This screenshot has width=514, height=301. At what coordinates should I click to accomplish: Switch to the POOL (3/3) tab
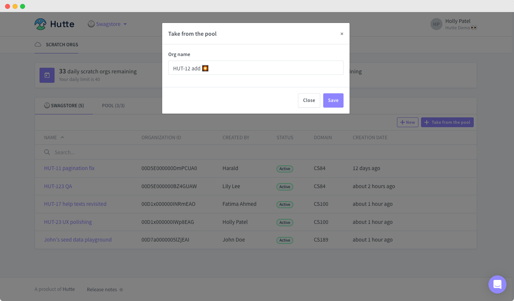click(113, 106)
